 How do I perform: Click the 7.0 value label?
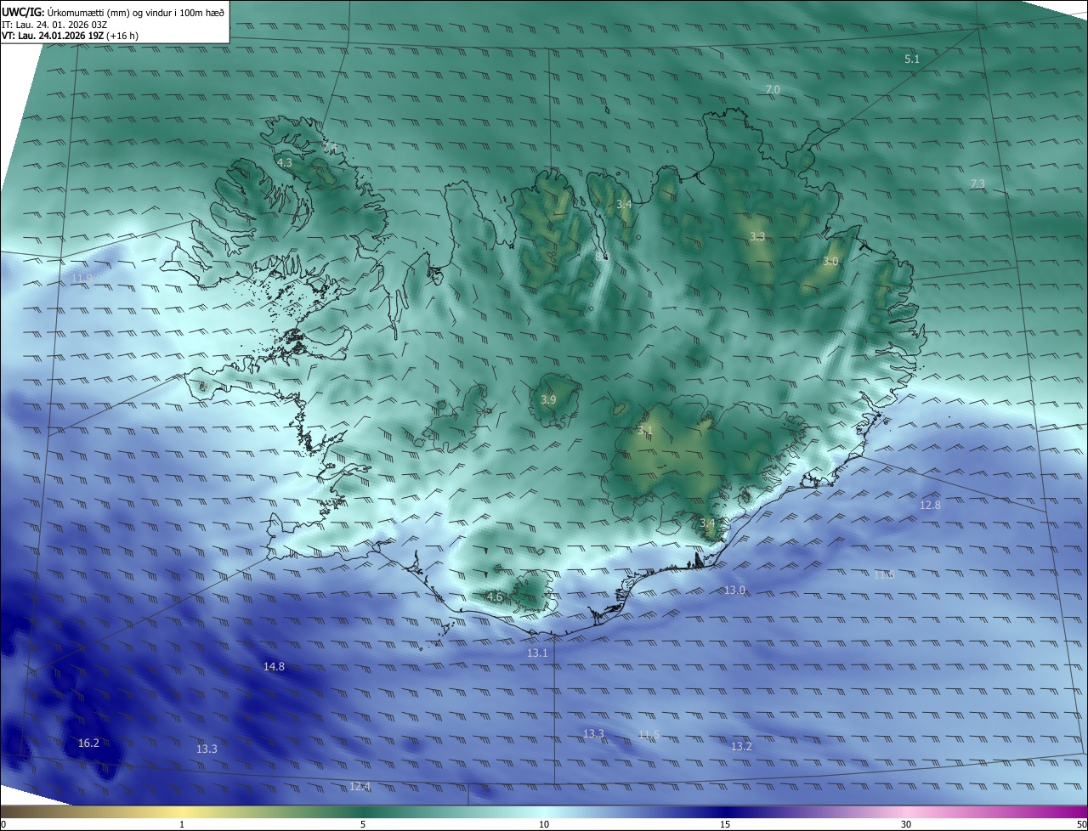coord(773,89)
